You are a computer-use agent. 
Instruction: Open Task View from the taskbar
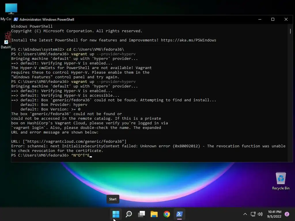141,214
